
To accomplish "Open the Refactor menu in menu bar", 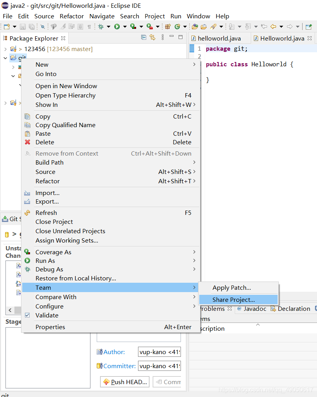I will click(x=72, y=16).
